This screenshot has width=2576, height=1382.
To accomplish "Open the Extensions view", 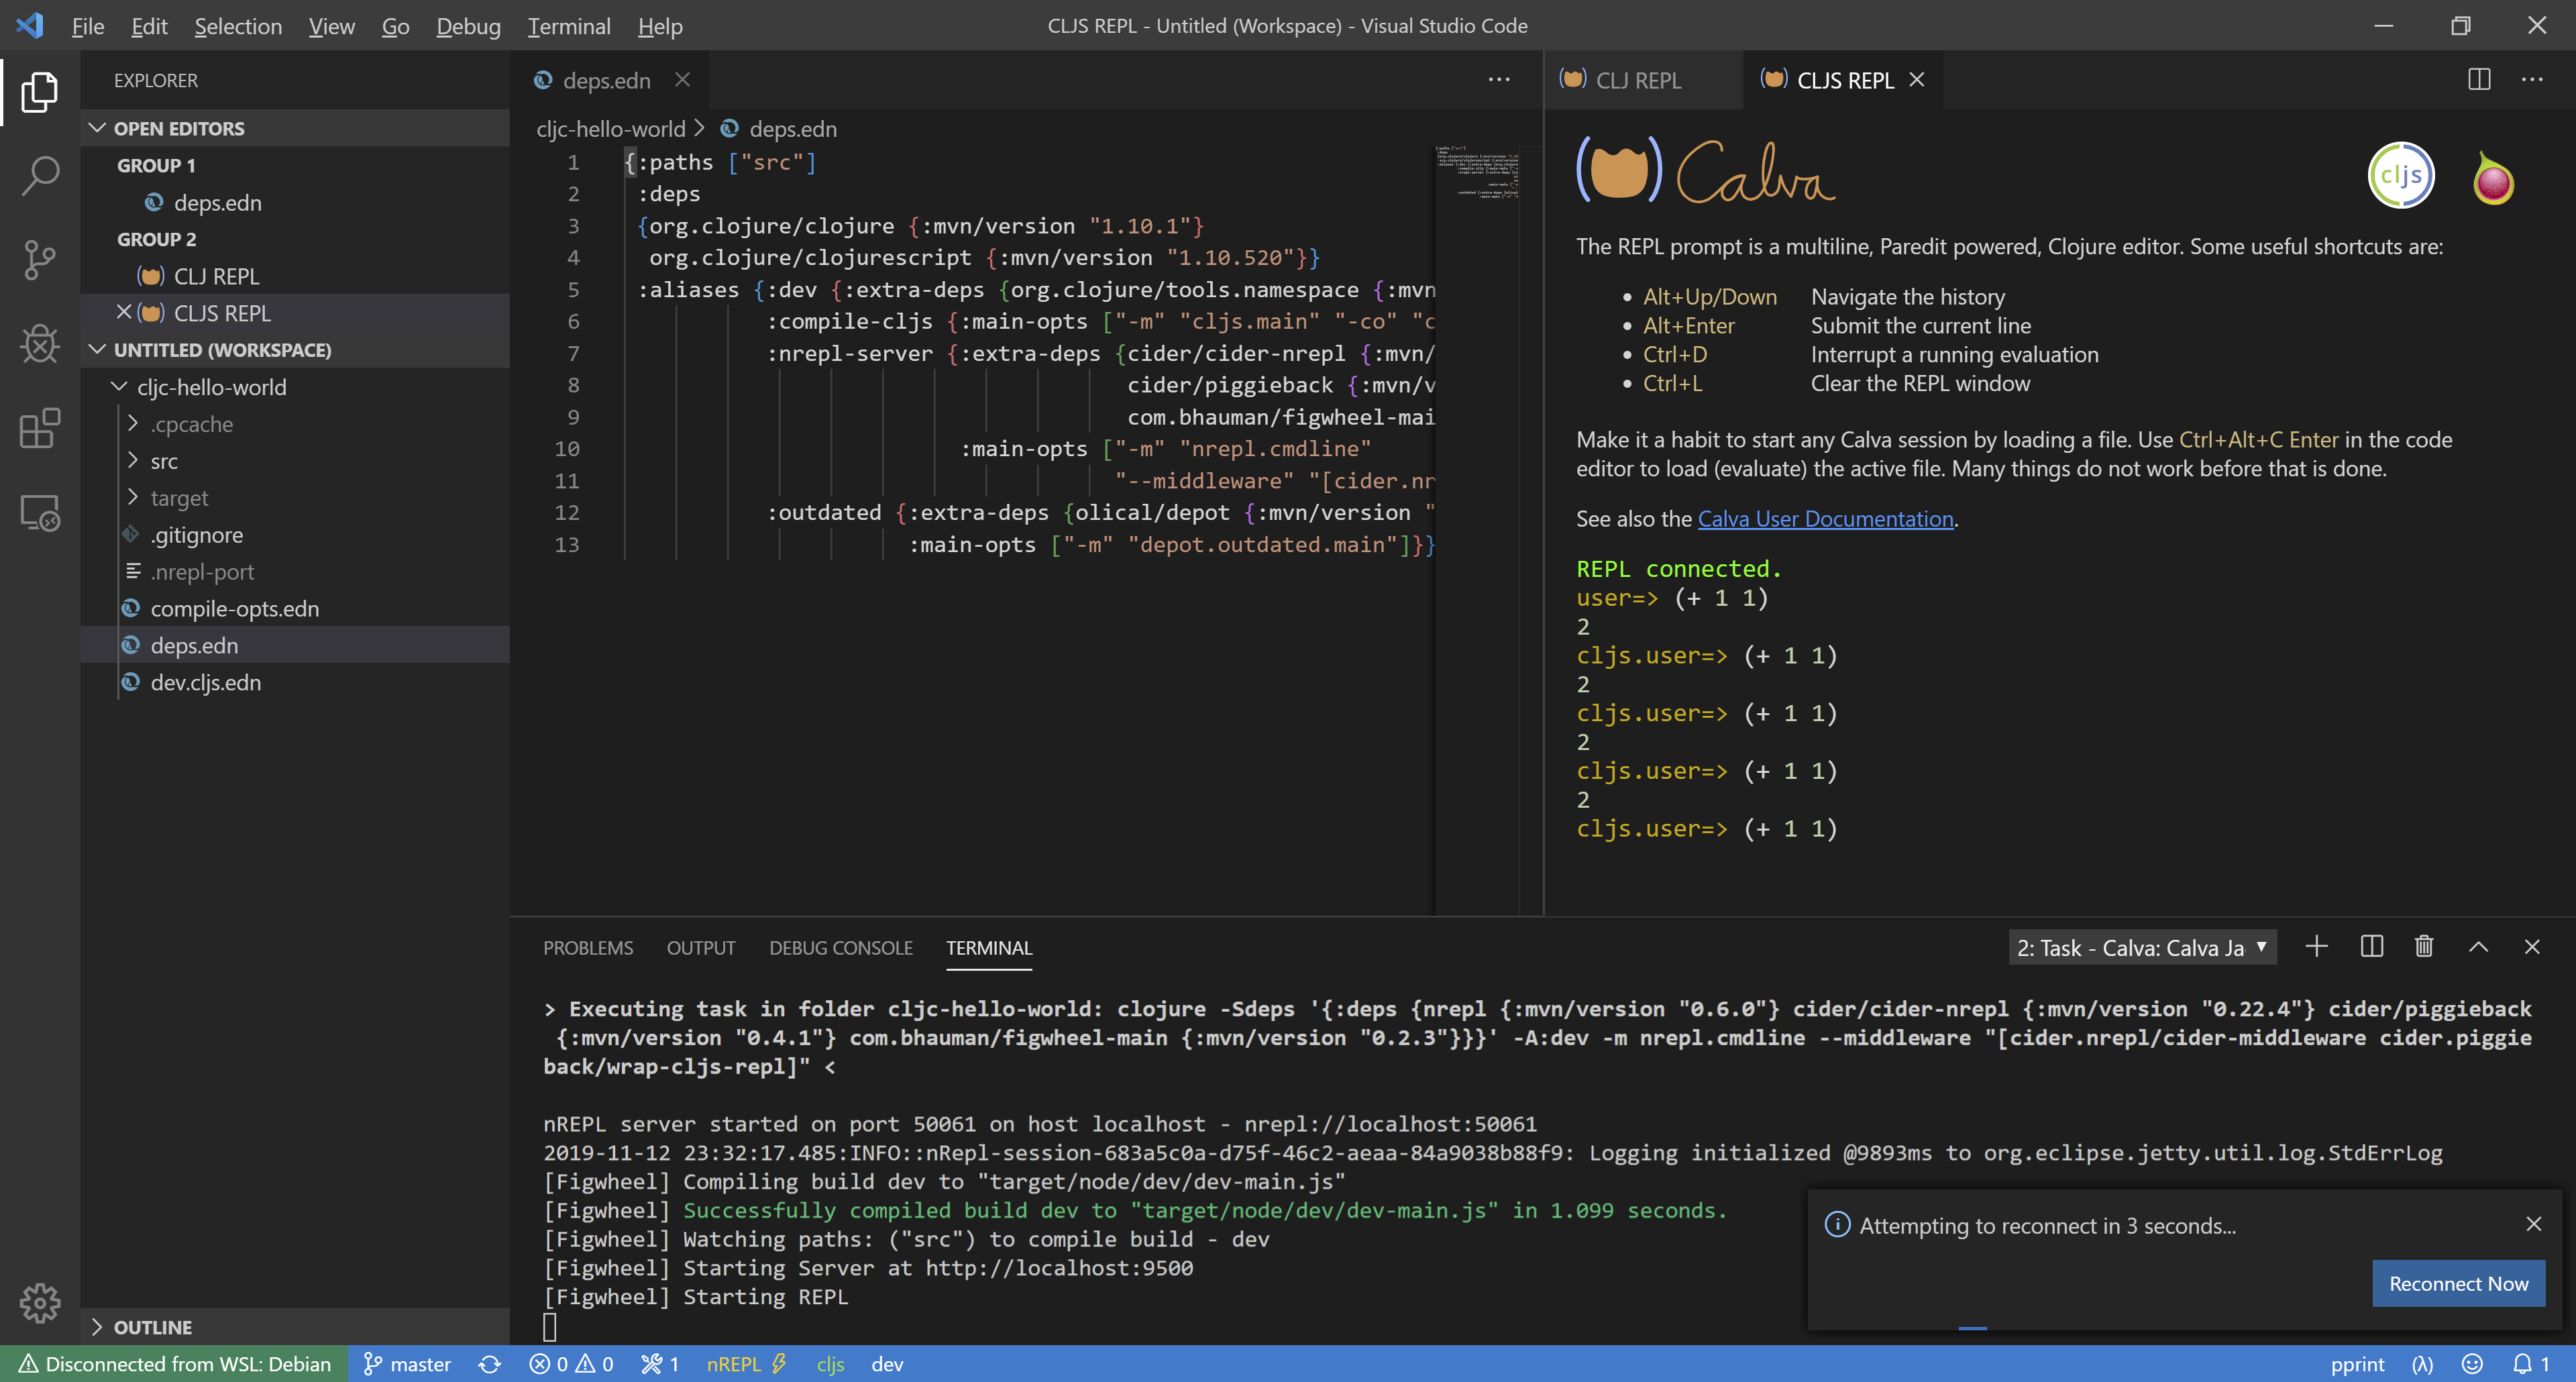I will (39, 428).
